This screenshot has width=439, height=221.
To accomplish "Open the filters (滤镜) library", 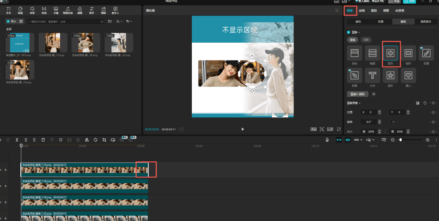I will 80,10.
